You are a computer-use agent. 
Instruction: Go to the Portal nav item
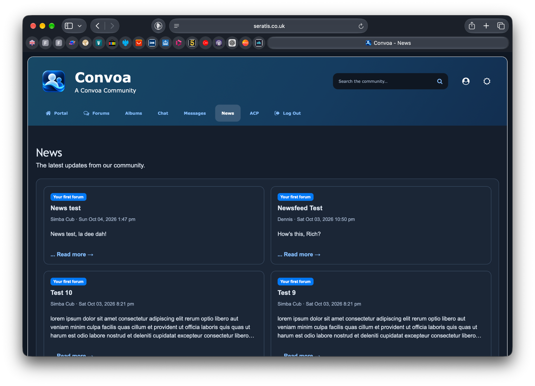click(x=57, y=113)
